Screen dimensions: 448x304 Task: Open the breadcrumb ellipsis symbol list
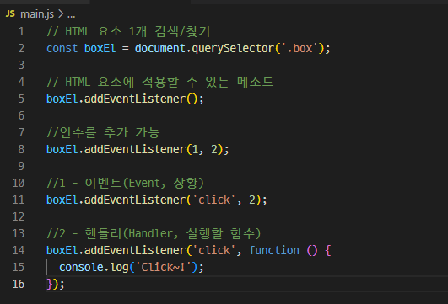(x=72, y=15)
